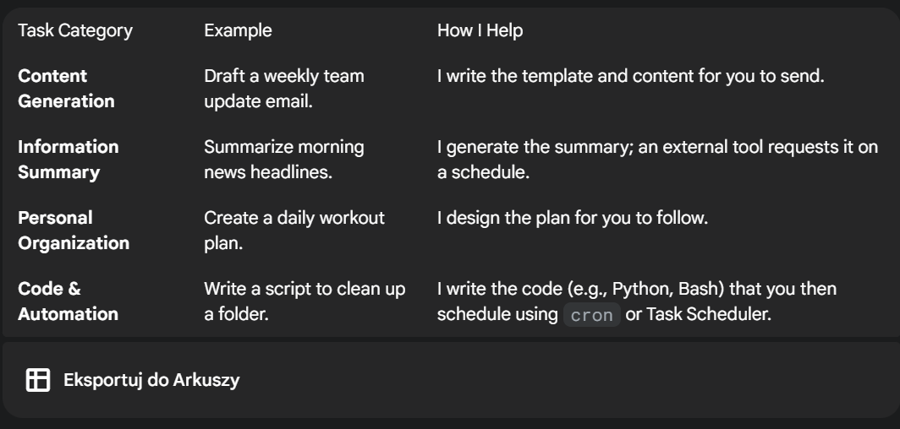Select the Content Generation row title
This screenshot has width=900, height=429.
(x=66, y=88)
